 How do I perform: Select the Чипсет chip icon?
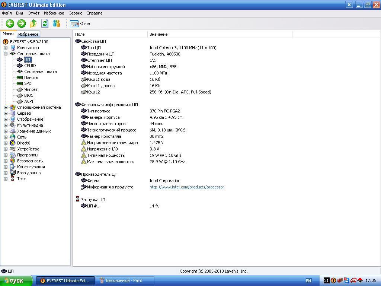[20, 89]
